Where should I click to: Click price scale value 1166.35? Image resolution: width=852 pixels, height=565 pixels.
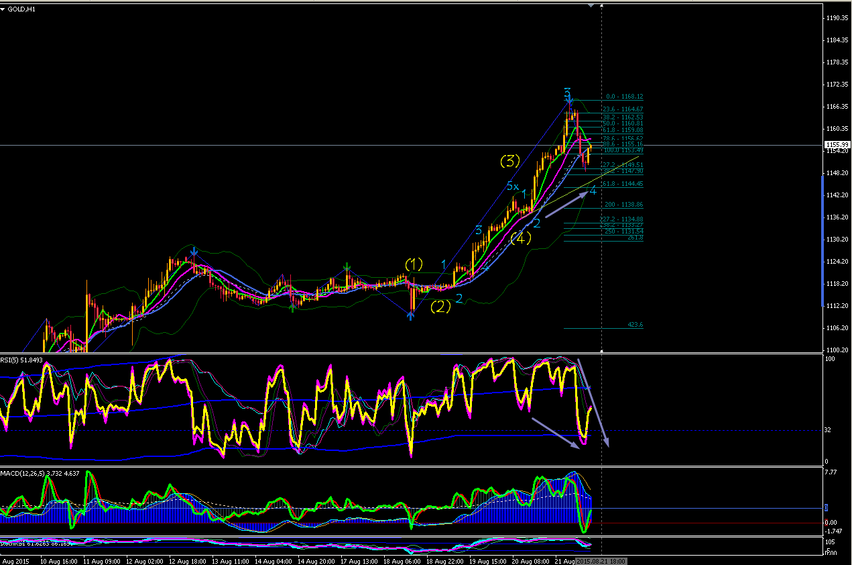tap(837, 107)
